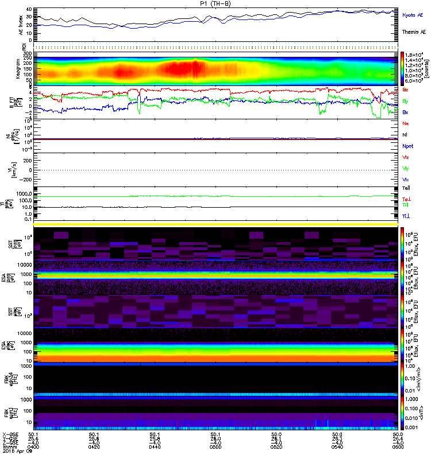
Task: Click the "Vi [km/s]" axis label
Action: coord(14,170)
